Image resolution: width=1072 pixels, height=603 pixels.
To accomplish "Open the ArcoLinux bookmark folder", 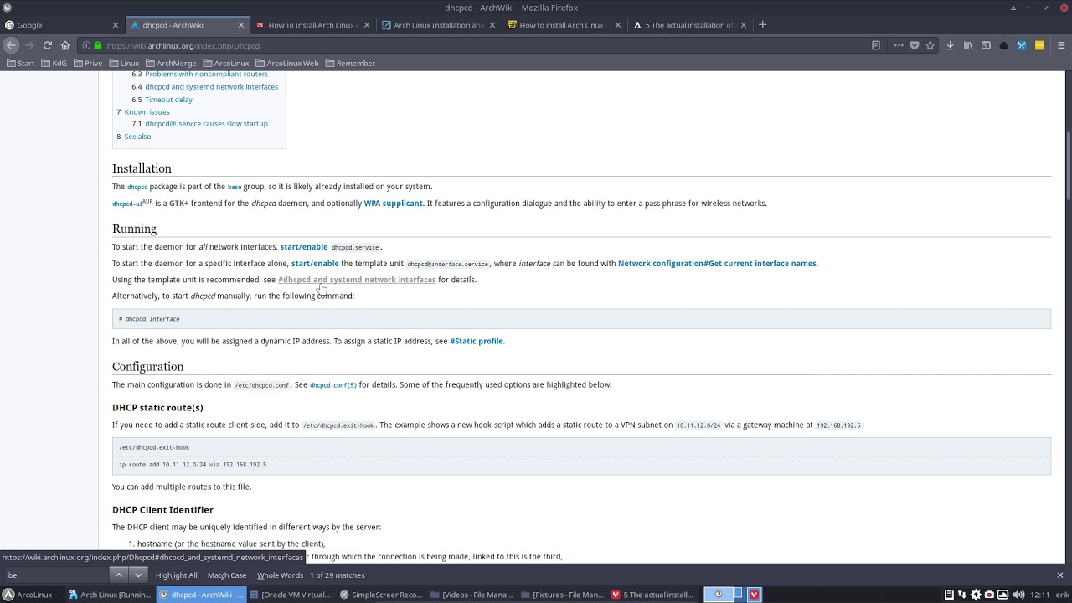I will tap(225, 63).
